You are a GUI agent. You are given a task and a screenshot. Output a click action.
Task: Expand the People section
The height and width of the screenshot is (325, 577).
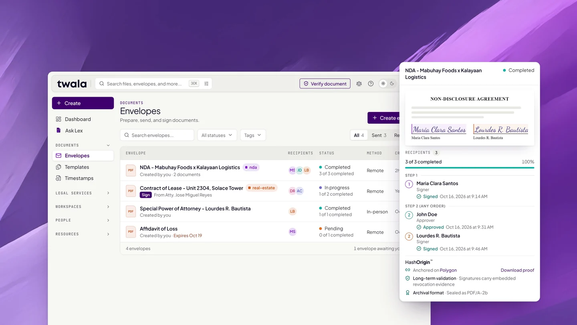point(83,220)
